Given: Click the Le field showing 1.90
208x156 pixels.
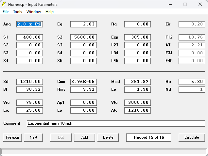Looking at the screenshot, I should (x=137, y=89).
